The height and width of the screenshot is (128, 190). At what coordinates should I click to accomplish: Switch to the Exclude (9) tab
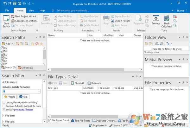tap(25, 67)
